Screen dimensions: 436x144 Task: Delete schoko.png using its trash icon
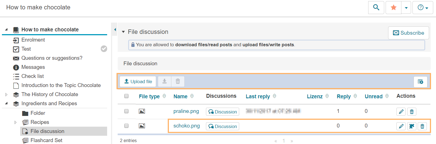[x=422, y=126]
